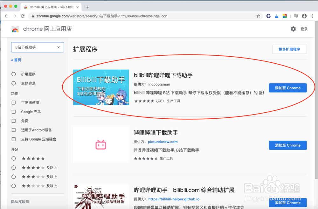Open 哔哩哔哩助手：bilibili.com 综合辅助扩展 title

pyautogui.click(x=184, y=190)
